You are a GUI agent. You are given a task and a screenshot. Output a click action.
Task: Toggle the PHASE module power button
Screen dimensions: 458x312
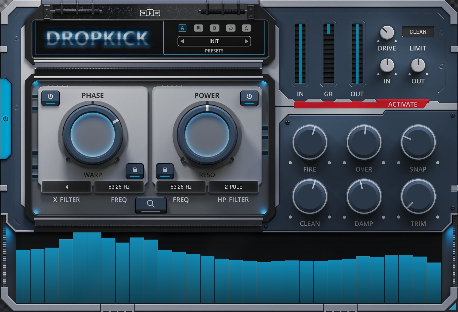click(51, 97)
